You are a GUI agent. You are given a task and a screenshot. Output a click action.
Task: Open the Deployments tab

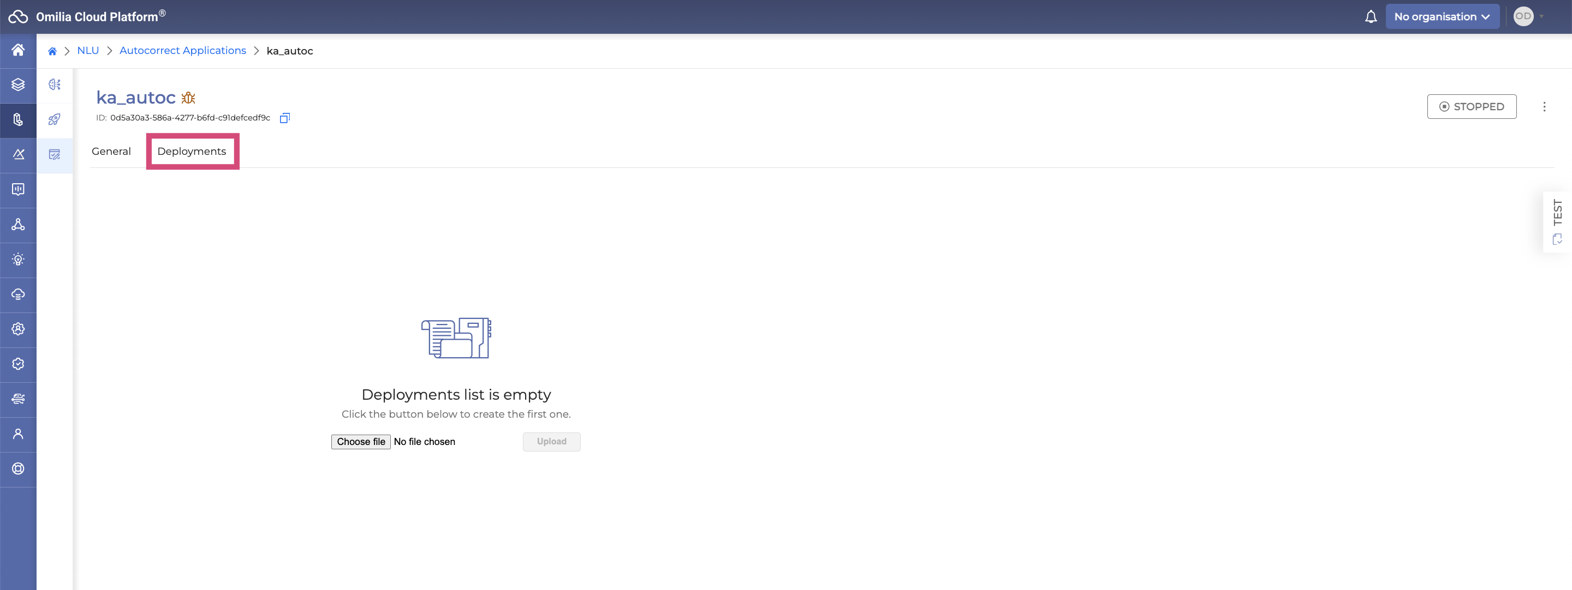[x=192, y=151]
